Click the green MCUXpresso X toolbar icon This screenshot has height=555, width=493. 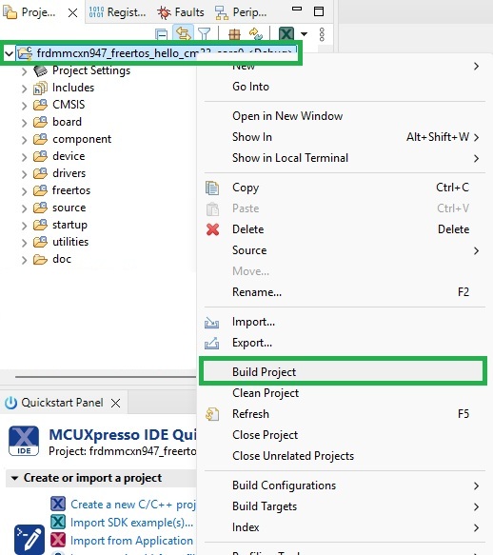point(286,34)
